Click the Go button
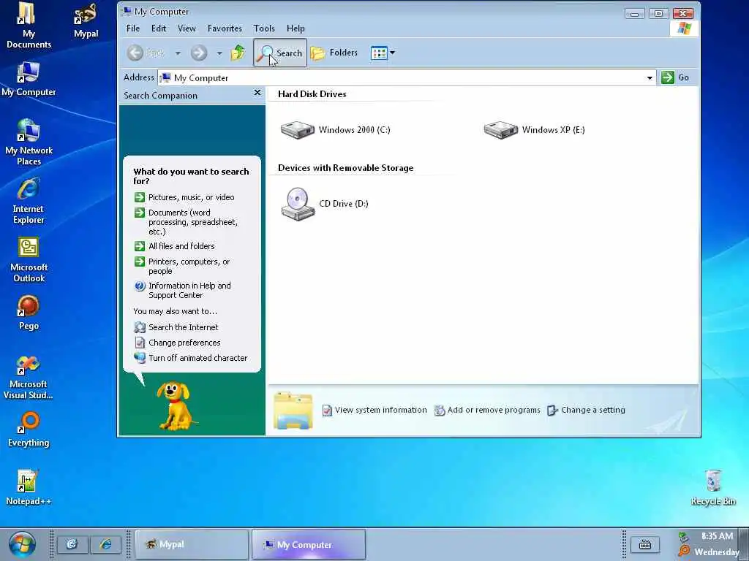This screenshot has width=749, height=561. click(x=675, y=77)
